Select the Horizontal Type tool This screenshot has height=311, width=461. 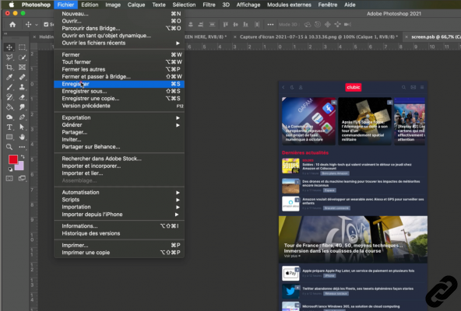pyautogui.click(x=9, y=128)
